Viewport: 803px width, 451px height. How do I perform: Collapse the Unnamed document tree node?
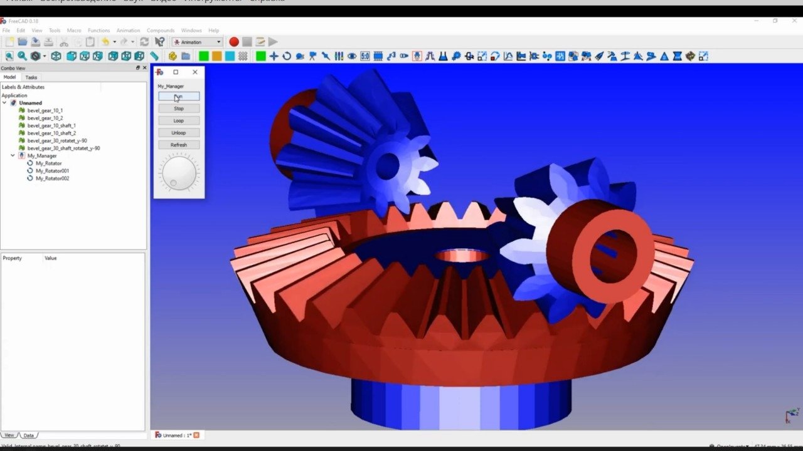pos(4,103)
